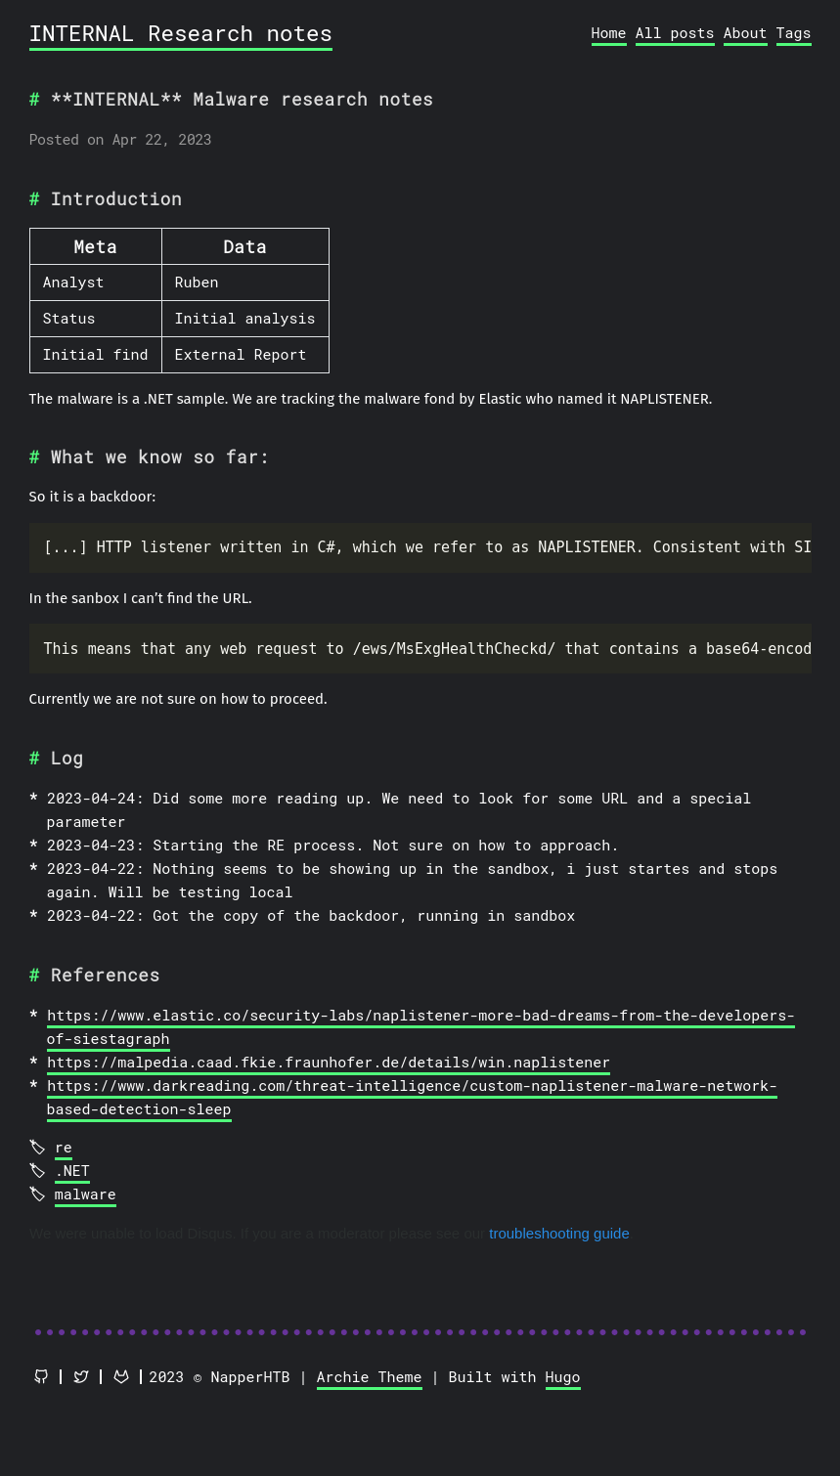This screenshot has height=1476, width=840.
Task: Open the About page
Action: pyautogui.click(x=745, y=33)
